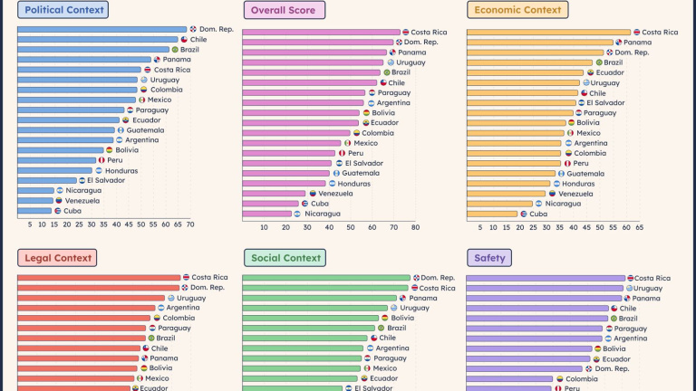Click the Venezuela flag in Political Context chart
Screen dimensions: 696x391
pos(59,201)
